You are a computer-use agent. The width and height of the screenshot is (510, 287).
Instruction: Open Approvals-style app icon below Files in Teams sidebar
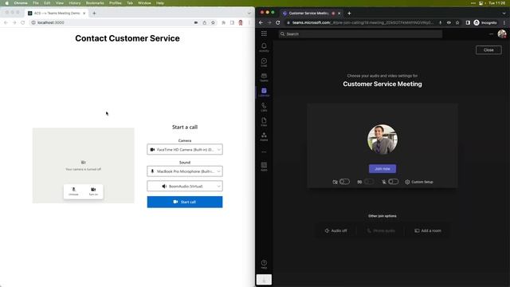point(264,136)
